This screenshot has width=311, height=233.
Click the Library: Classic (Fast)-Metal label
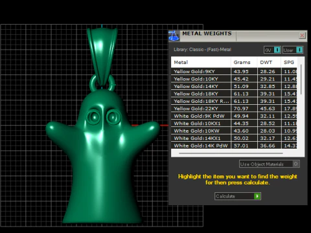point(202,50)
